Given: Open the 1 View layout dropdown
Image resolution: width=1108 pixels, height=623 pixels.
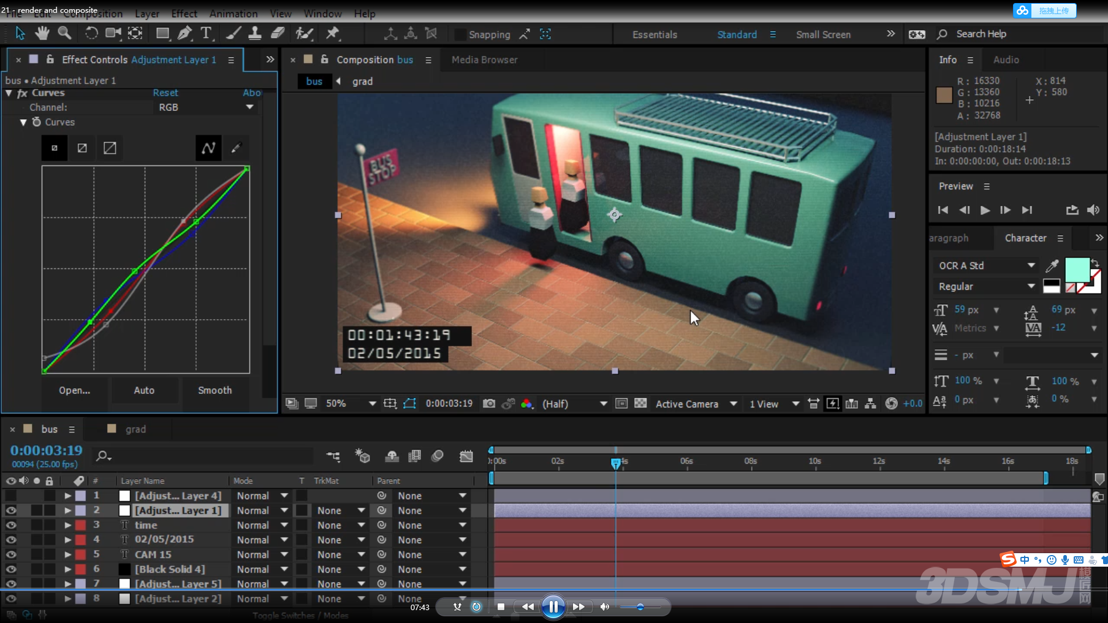Looking at the screenshot, I should 774,403.
